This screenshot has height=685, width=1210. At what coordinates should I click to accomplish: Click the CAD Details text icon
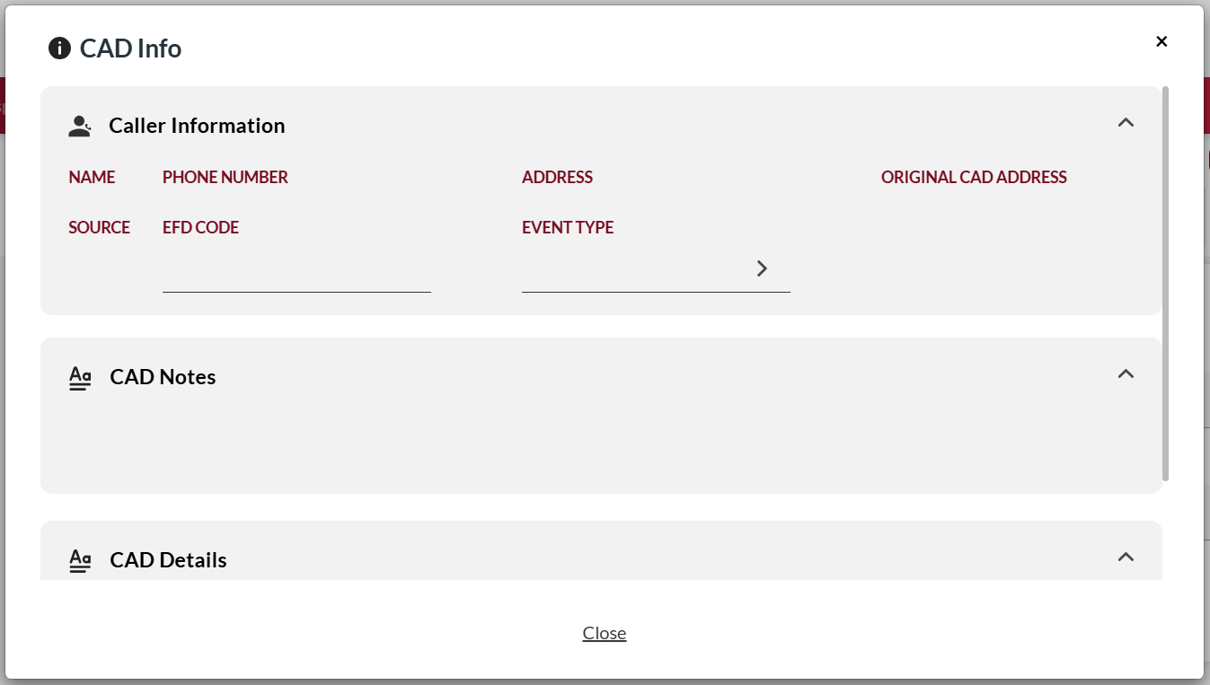[80, 561]
